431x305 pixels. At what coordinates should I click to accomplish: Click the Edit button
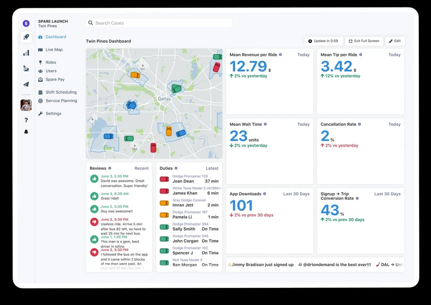pos(395,41)
